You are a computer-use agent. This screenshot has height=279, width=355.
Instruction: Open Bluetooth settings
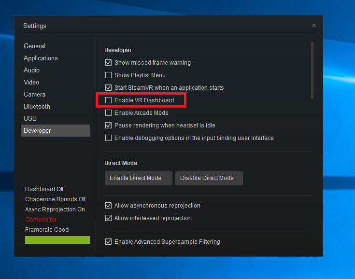(37, 107)
